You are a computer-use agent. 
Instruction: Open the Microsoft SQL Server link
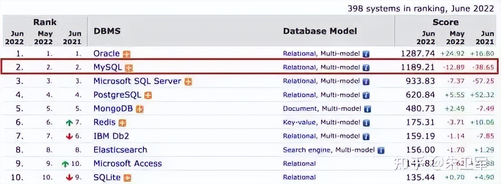coord(137,81)
